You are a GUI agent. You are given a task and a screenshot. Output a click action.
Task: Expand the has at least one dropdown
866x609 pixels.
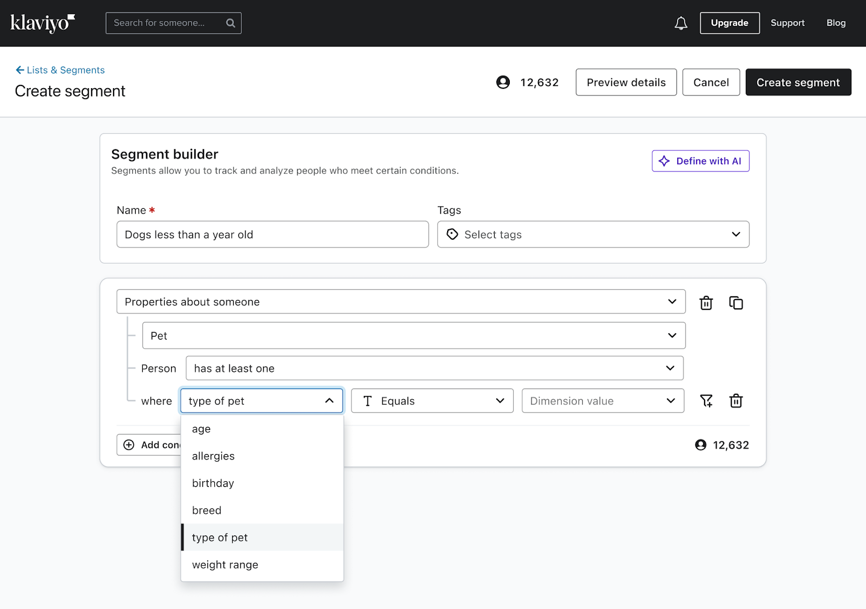click(x=434, y=368)
